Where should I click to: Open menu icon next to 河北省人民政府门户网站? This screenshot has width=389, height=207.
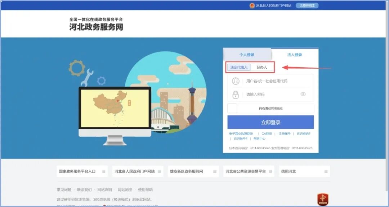pyautogui.click(x=159, y=171)
